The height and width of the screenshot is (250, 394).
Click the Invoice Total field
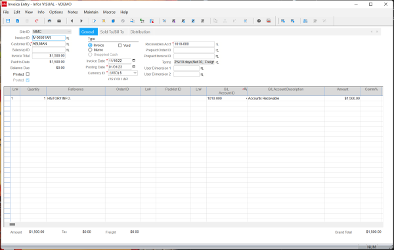click(49, 56)
